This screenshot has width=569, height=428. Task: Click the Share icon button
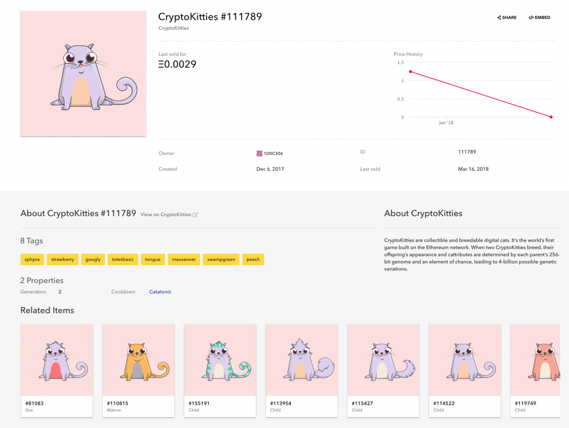pos(499,18)
